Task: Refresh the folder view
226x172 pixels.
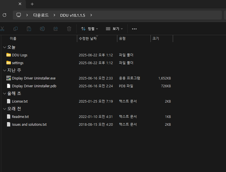Action: (4, 15)
